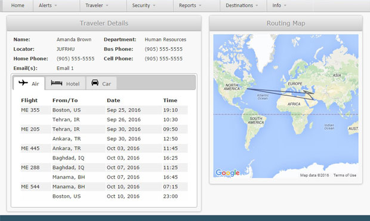This screenshot has height=221, width=370.
Task: Click North America label on map
Action: [232, 87]
